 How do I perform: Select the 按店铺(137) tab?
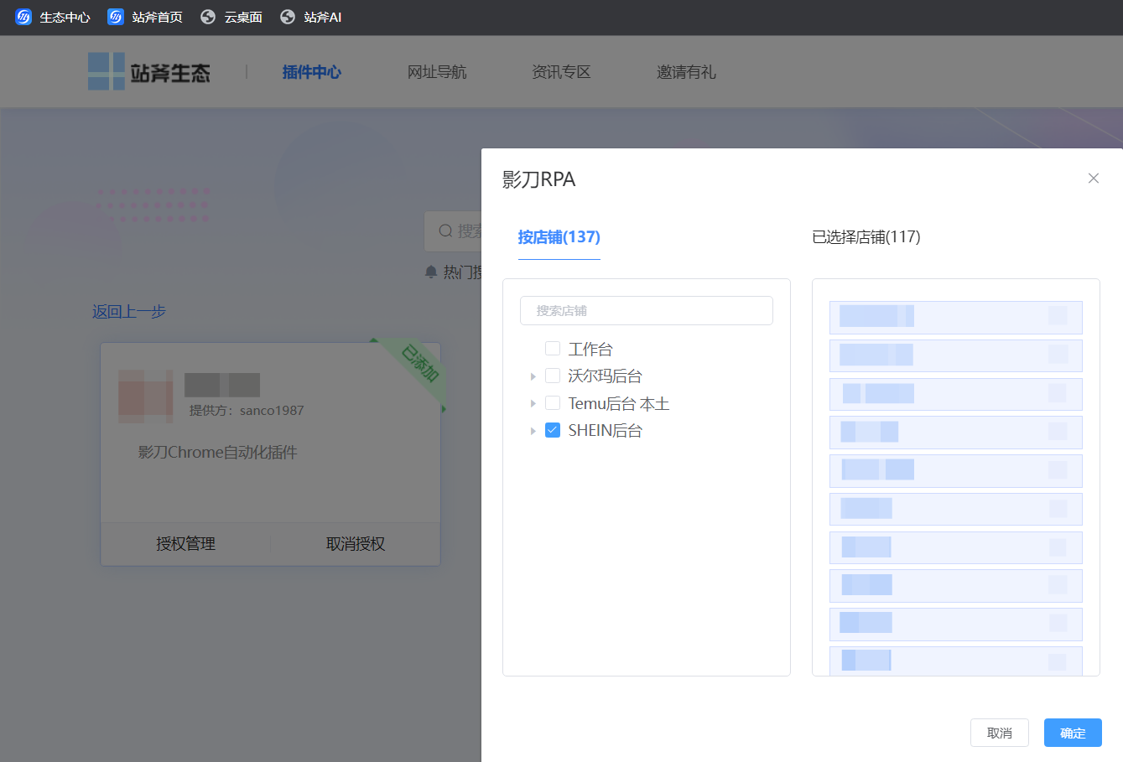tap(559, 237)
